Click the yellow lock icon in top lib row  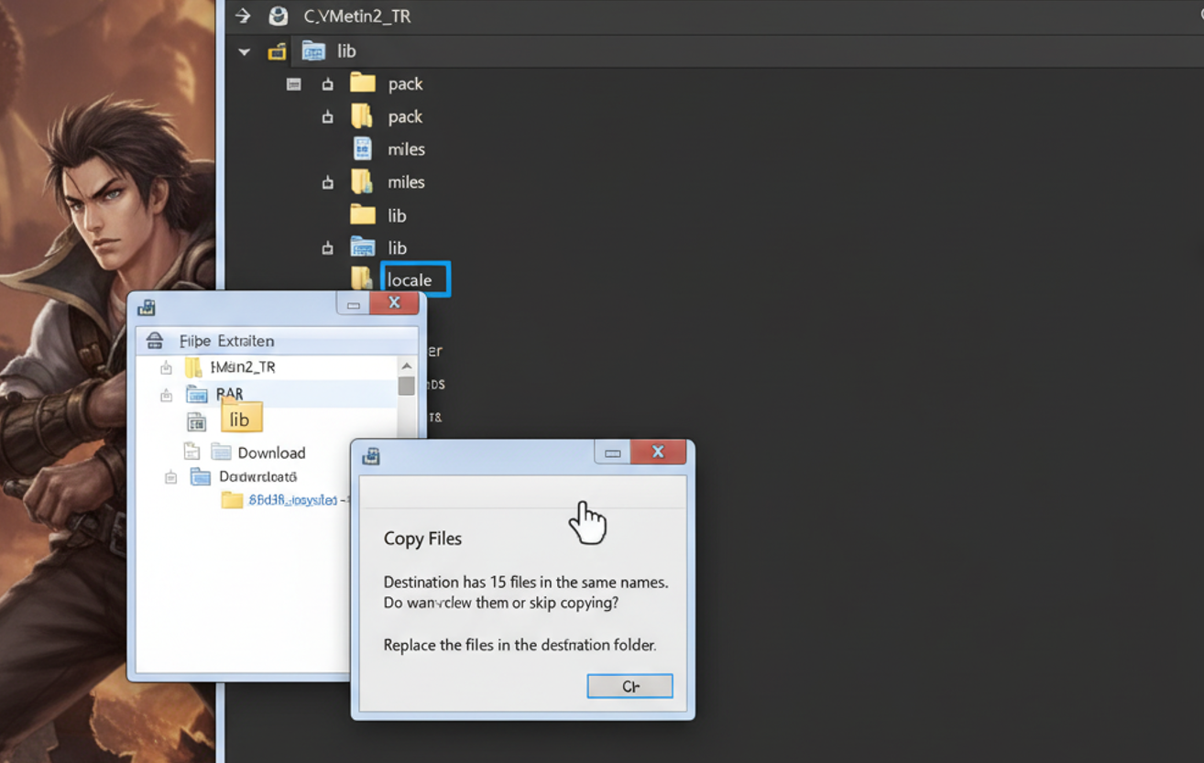[x=277, y=52]
